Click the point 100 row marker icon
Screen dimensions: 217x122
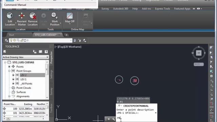click(4, 109)
